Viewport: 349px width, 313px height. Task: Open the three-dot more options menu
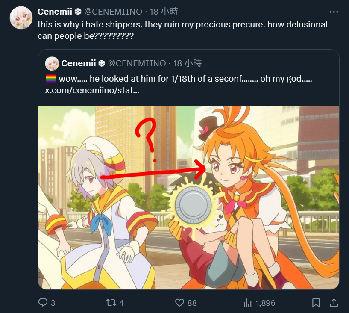pyautogui.click(x=334, y=12)
